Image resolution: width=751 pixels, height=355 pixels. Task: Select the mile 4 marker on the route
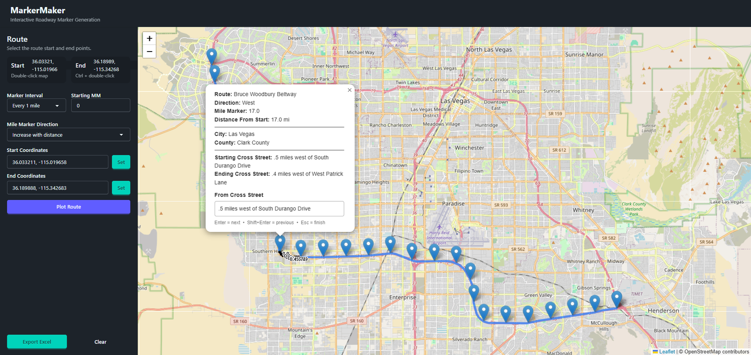click(x=528, y=314)
